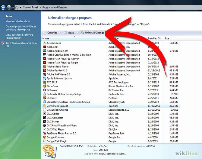Click the AVG Technologies publisher cell
Viewport: 202px width, 159px height.
point(118,82)
